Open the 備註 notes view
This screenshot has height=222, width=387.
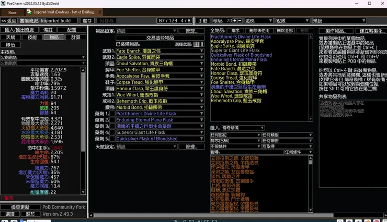tap(48, 30)
